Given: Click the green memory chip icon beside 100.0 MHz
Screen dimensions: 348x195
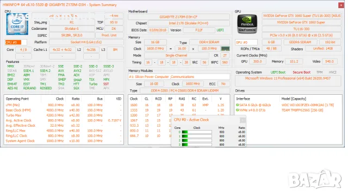Looking at the screenshot, I should click(225, 49).
